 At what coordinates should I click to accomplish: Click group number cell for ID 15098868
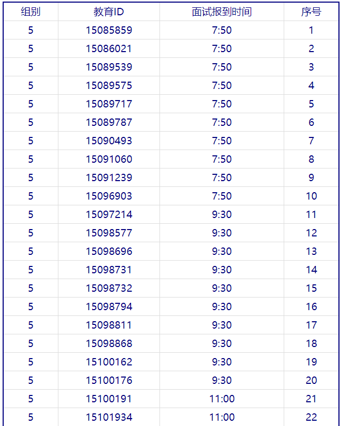point(31,344)
